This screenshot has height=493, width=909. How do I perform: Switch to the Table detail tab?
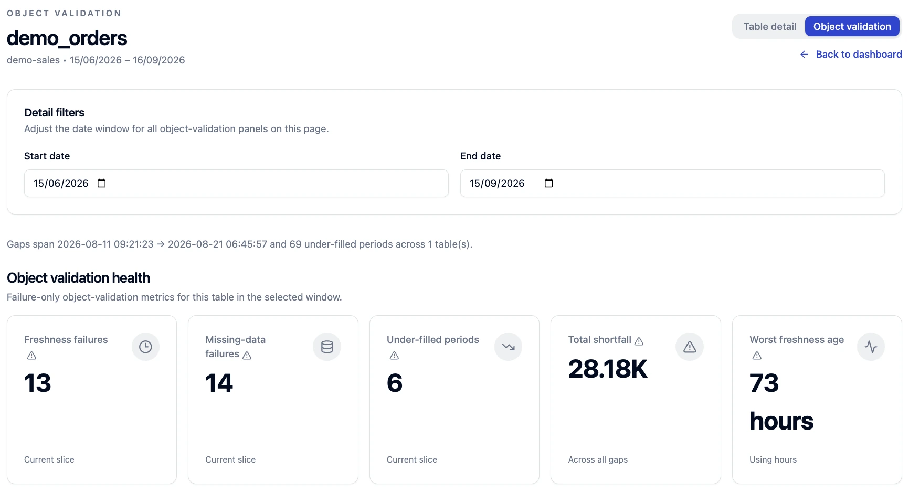tap(769, 26)
